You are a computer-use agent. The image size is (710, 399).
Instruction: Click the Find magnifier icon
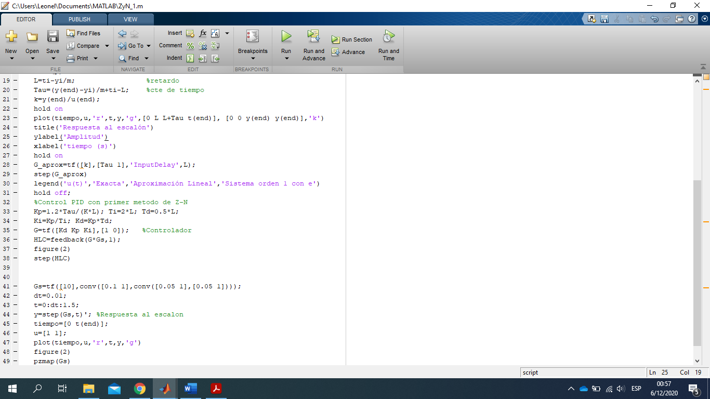coord(123,58)
